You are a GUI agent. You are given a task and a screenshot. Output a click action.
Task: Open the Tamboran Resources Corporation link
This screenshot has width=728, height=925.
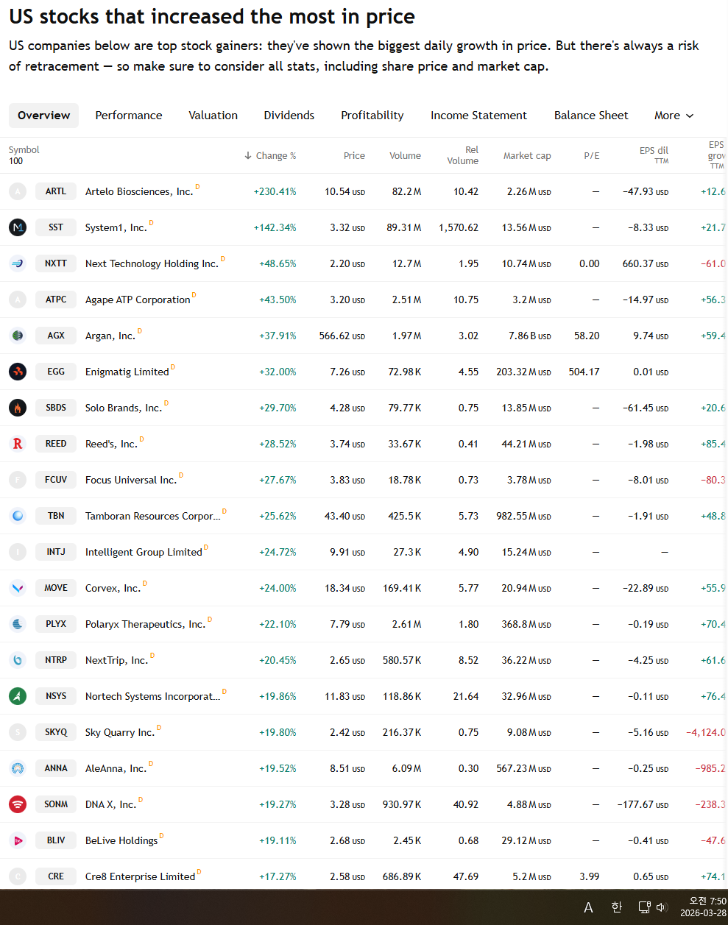tap(153, 516)
